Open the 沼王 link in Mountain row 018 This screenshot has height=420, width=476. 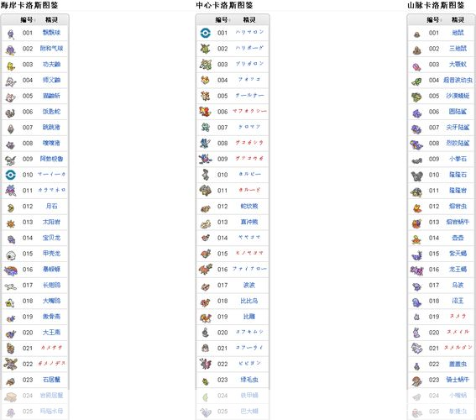(458, 301)
